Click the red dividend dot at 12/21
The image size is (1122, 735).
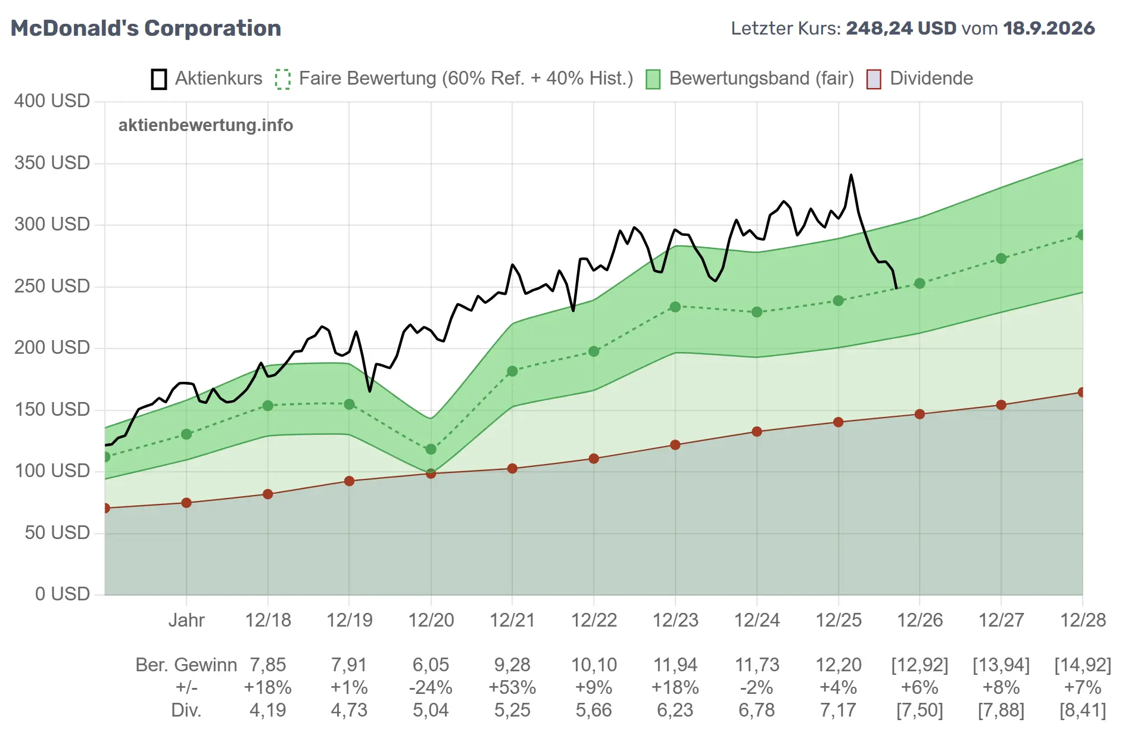(512, 469)
